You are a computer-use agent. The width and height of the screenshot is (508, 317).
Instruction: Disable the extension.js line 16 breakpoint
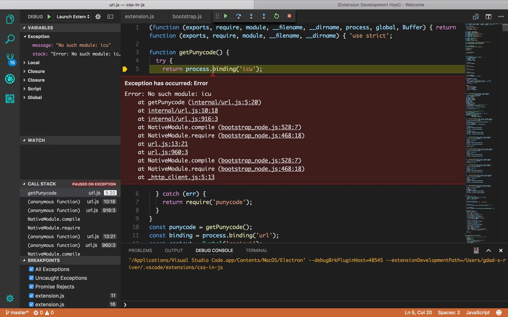31,304
